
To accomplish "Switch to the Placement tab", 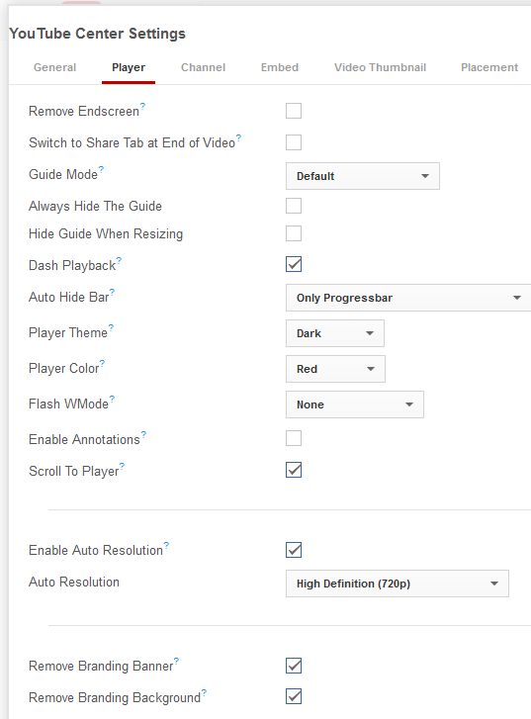I will 489,67.
